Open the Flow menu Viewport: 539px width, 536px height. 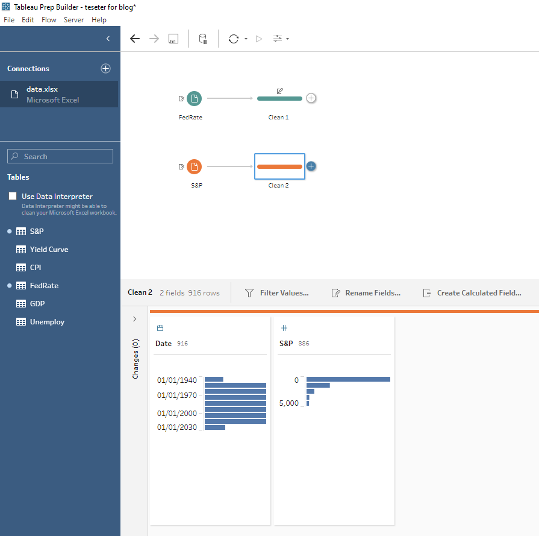point(49,20)
